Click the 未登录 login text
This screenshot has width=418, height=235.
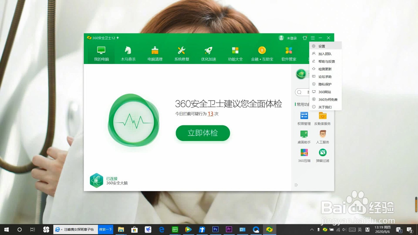coord(292,38)
